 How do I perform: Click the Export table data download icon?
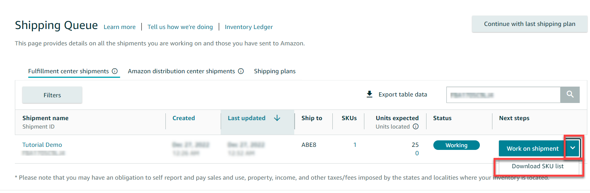pyautogui.click(x=369, y=94)
